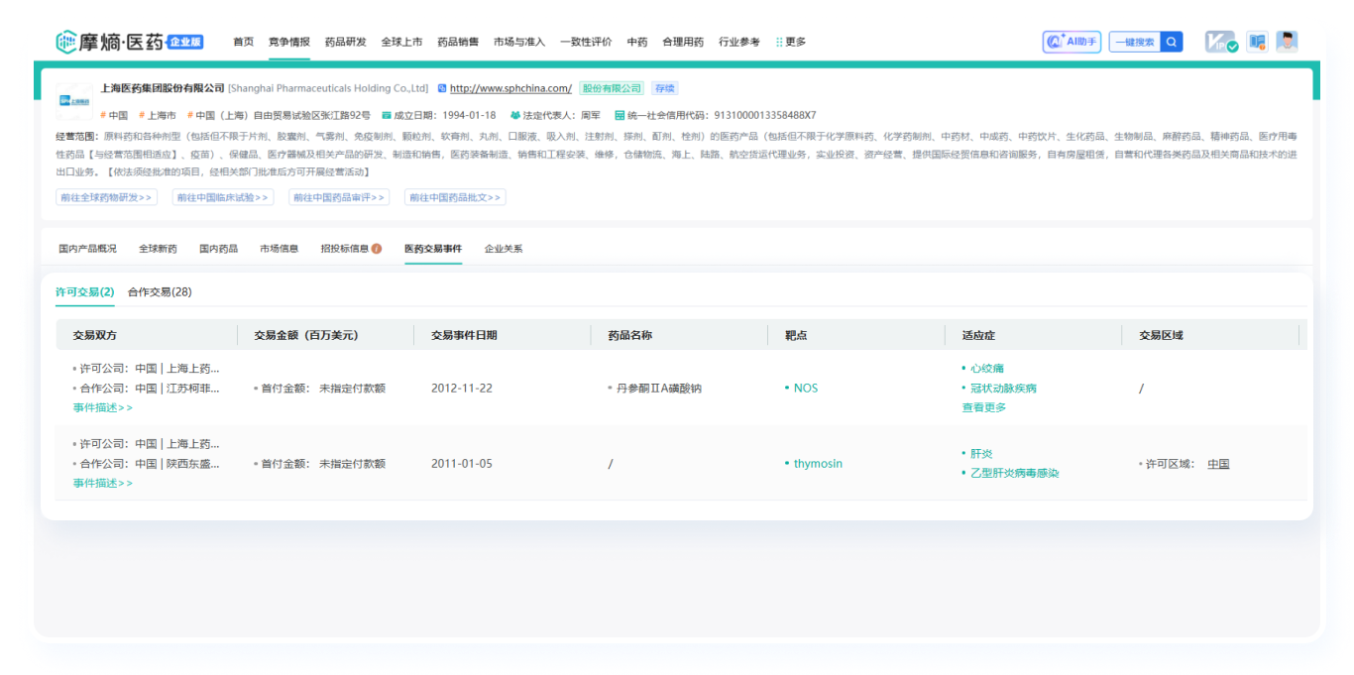Viewport: 1354px width, 675px height.
Task: Open the 行业参考 menu
Action: (x=739, y=42)
